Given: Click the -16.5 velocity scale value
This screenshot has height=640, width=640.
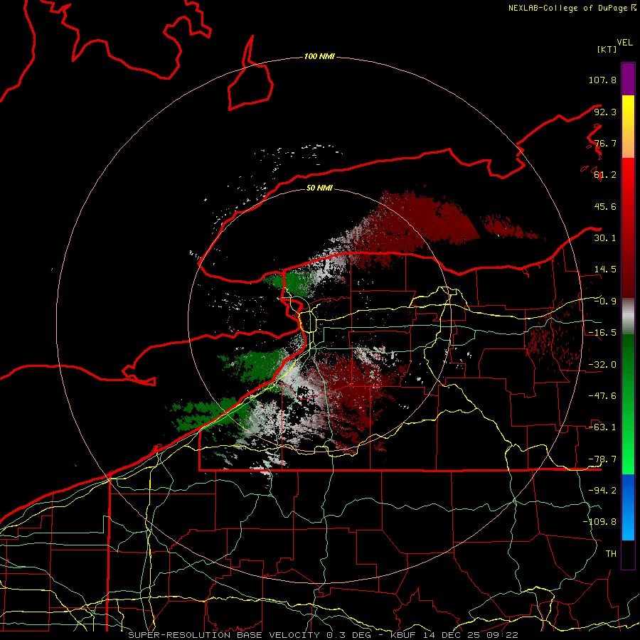Looking at the screenshot, I should click(x=602, y=333).
